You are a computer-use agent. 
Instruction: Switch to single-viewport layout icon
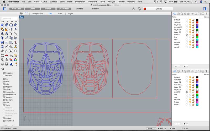[x=26, y=14]
